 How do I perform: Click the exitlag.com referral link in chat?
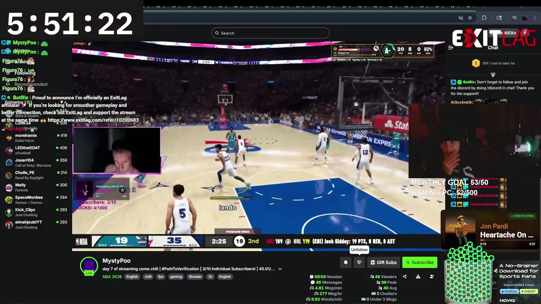pos(93,120)
